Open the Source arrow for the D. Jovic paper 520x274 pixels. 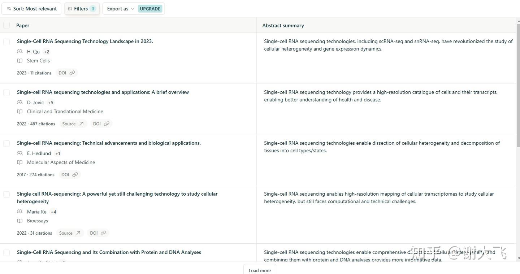pos(82,124)
